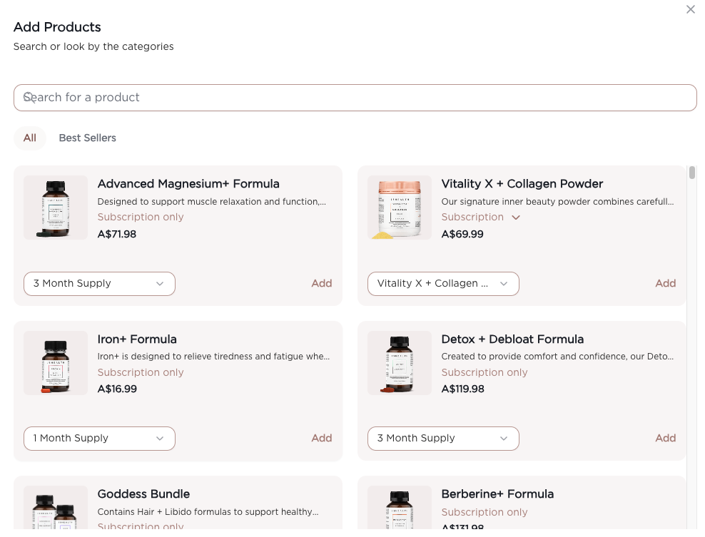The height and width of the screenshot is (537, 705).
Task: Click the product list scrollbar handle
Action: click(691, 173)
